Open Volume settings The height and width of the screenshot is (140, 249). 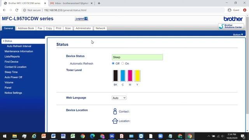[x=9, y=82]
